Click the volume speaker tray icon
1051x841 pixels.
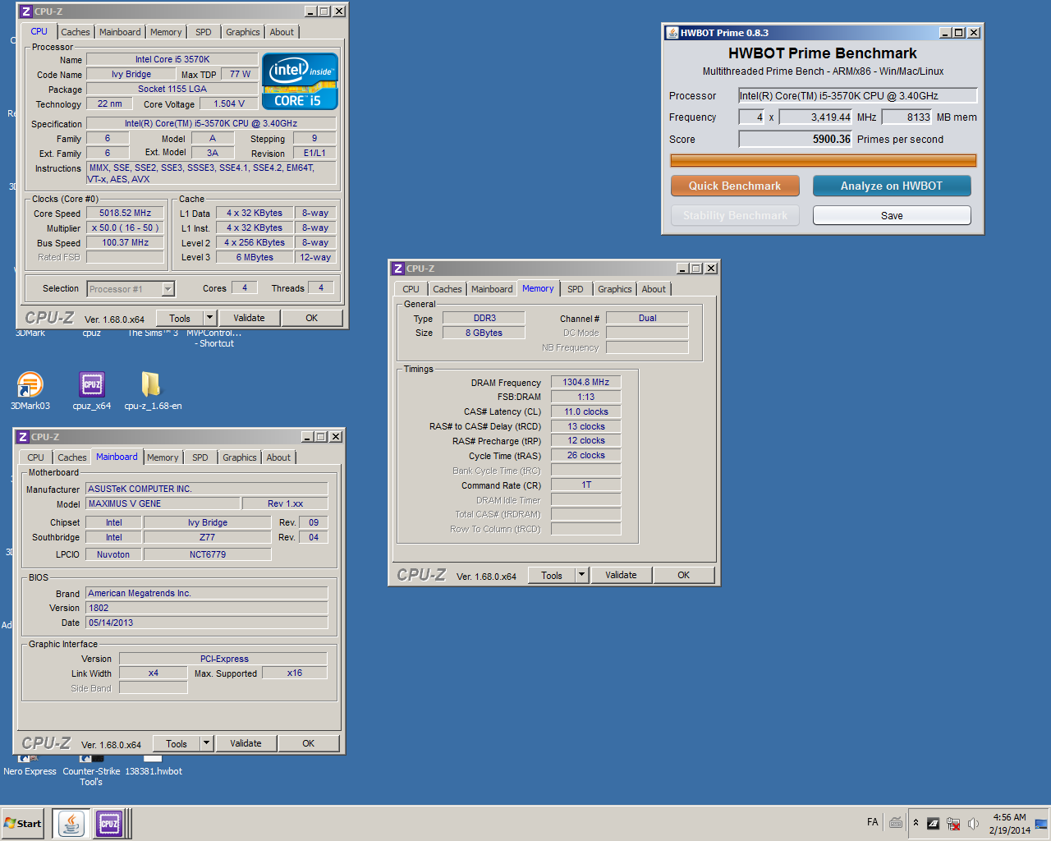(973, 823)
